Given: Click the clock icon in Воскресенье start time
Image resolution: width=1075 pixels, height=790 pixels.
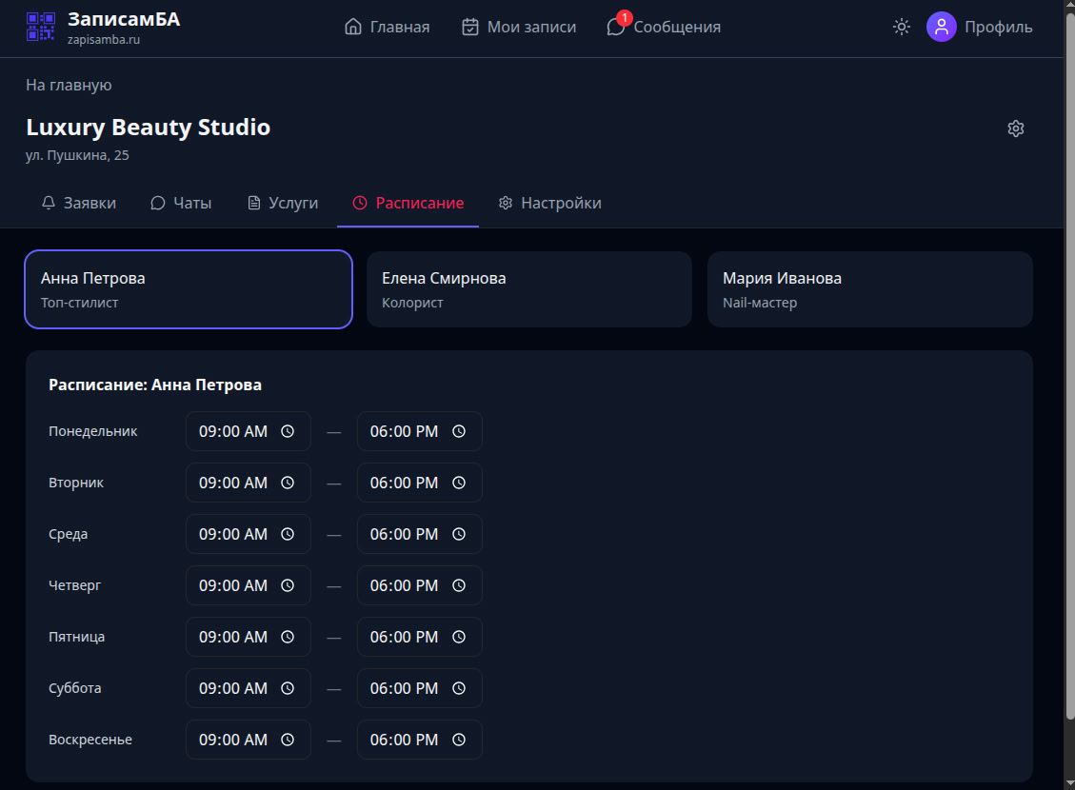Looking at the screenshot, I should click(288, 740).
